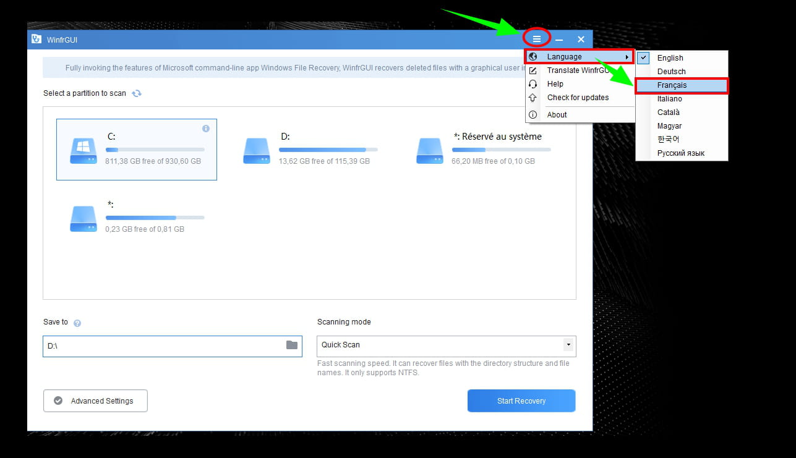796x458 pixels.
Task: Click the C: drive usage bar
Action: (x=155, y=150)
